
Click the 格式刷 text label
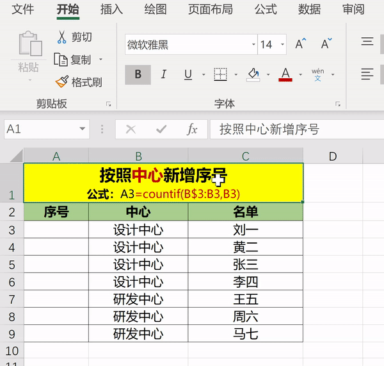pos(86,82)
